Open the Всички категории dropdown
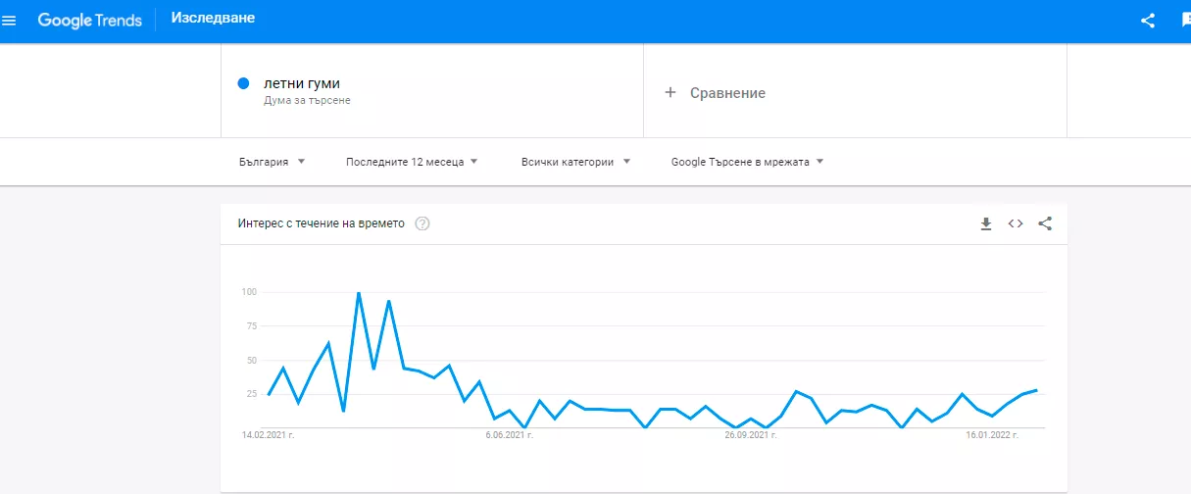 575,162
